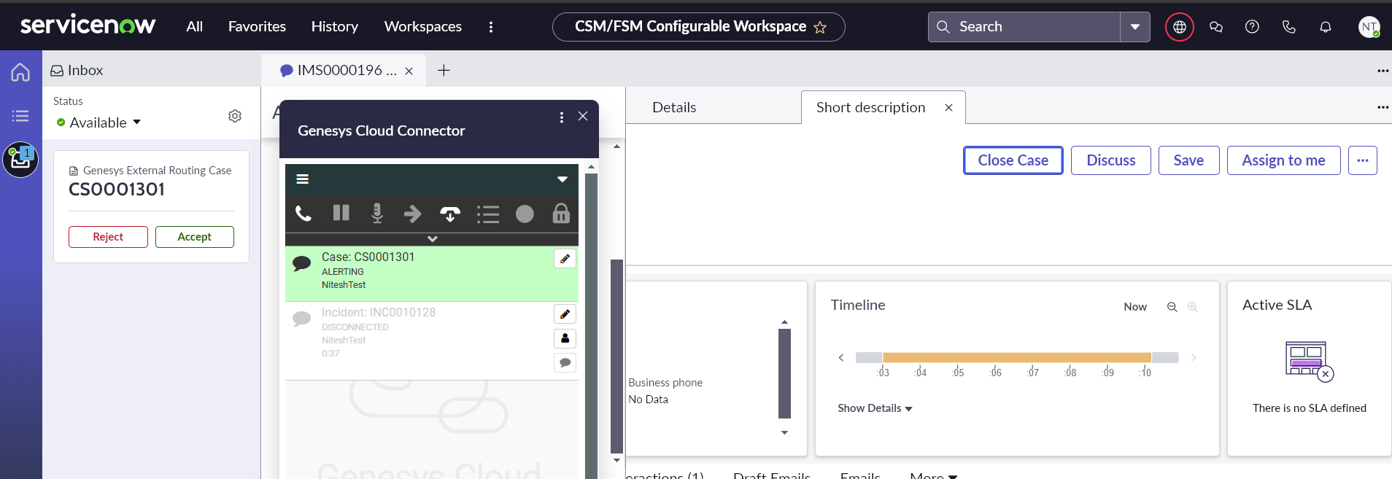Collapse the Genesys call controls chevron
The height and width of the screenshot is (479, 1392).
point(433,239)
